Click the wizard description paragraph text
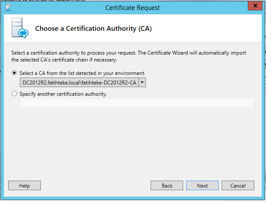Screen dimensions: 266x201 click(128, 56)
